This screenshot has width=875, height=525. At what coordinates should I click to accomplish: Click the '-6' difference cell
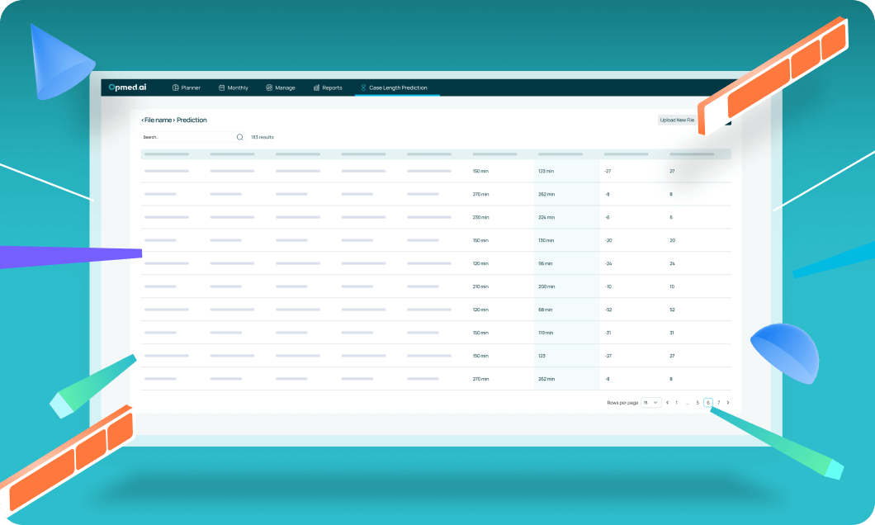608,218
